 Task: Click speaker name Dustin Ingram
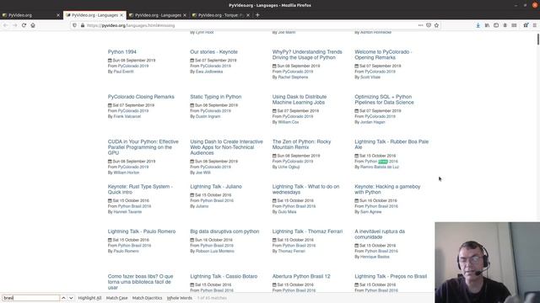point(208,116)
